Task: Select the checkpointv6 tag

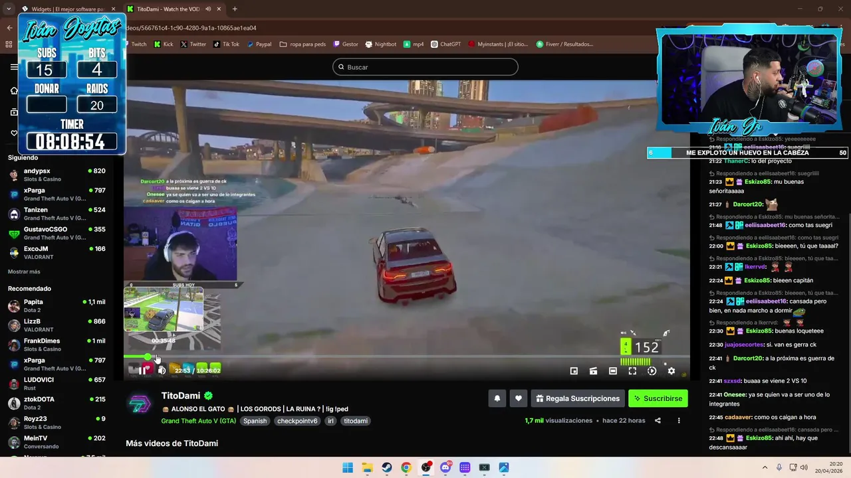Action: point(297,421)
